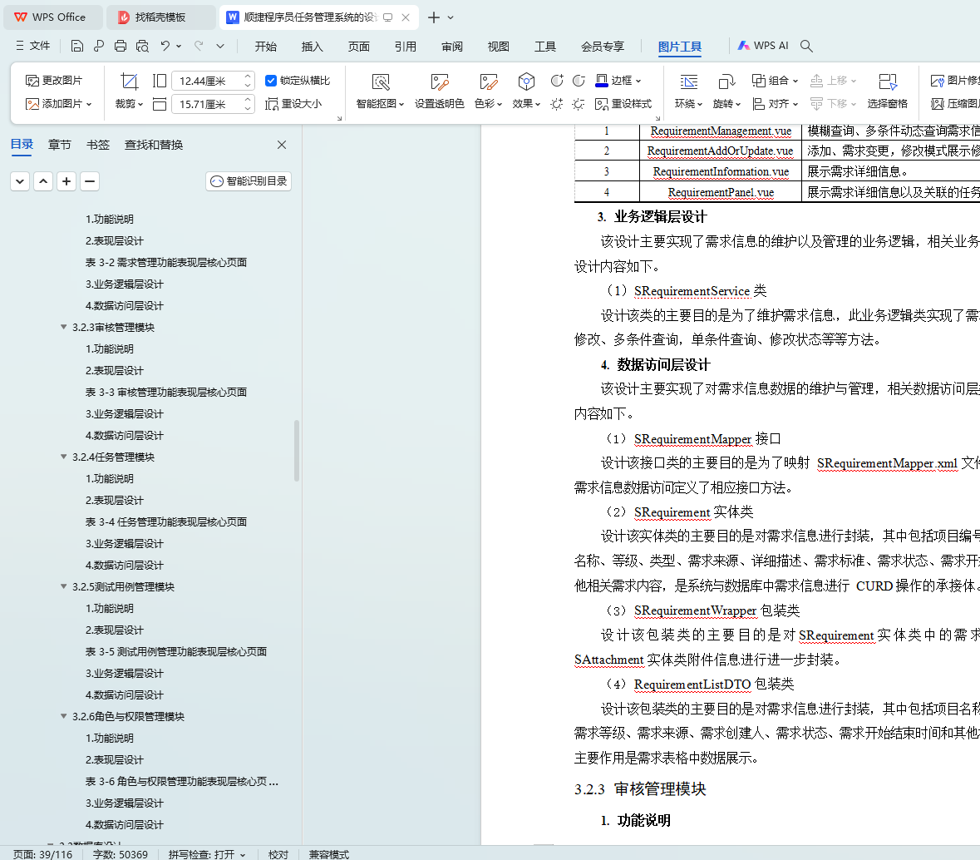Screen dimensions: 980x860
Task: Switch to the Tools (工具) ribbon tab
Action: tap(545, 47)
